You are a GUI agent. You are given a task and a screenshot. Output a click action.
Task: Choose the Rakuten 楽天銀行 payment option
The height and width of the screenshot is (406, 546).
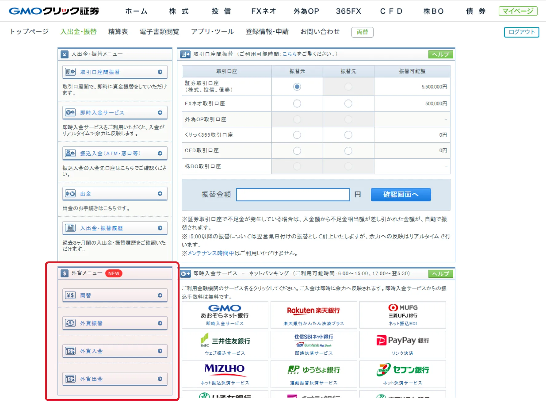coord(314,315)
